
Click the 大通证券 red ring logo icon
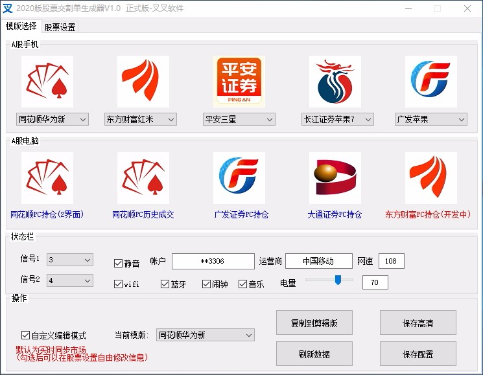tap(335, 178)
